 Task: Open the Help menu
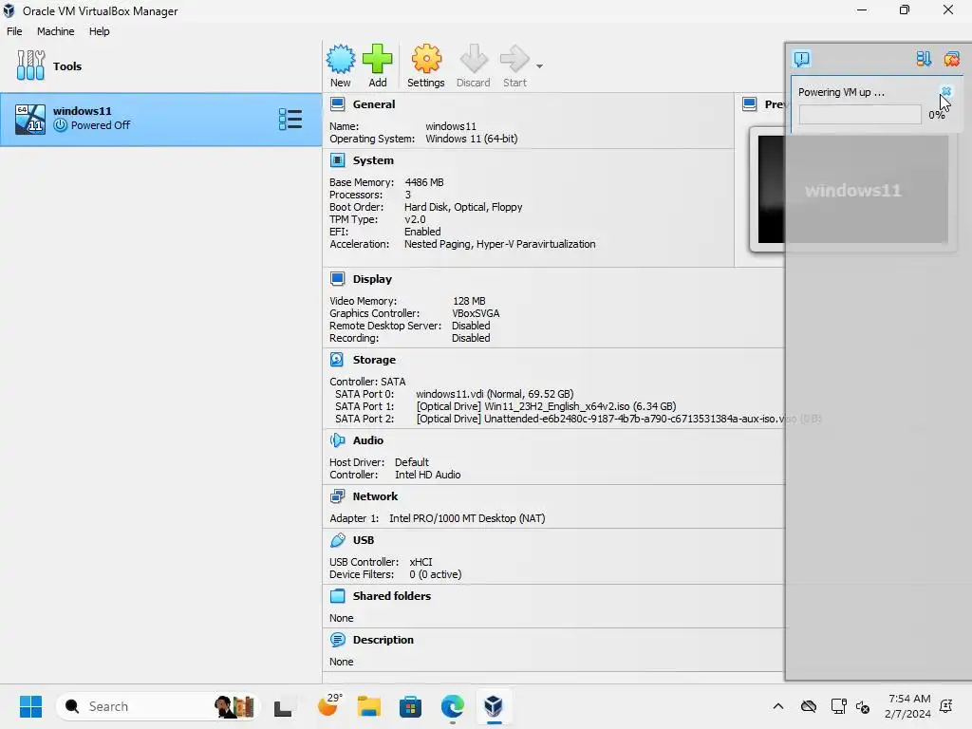99,31
